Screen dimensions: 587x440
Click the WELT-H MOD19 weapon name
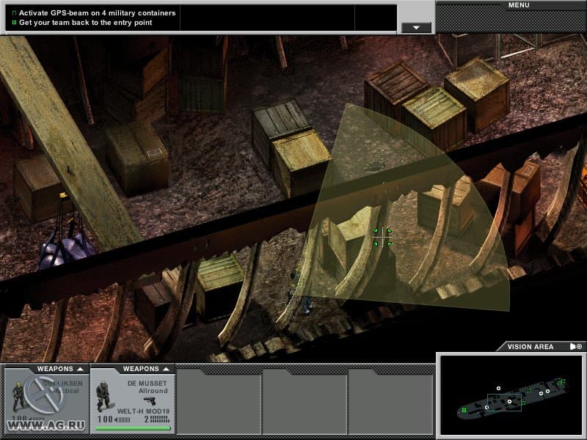coord(143,411)
